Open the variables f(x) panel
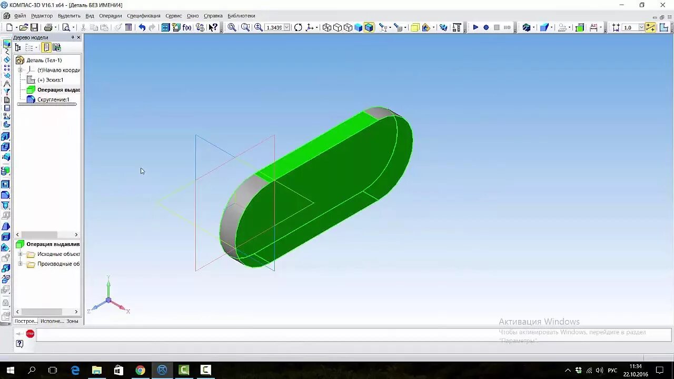Image resolution: width=674 pixels, height=379 pixels. [187, 27]
